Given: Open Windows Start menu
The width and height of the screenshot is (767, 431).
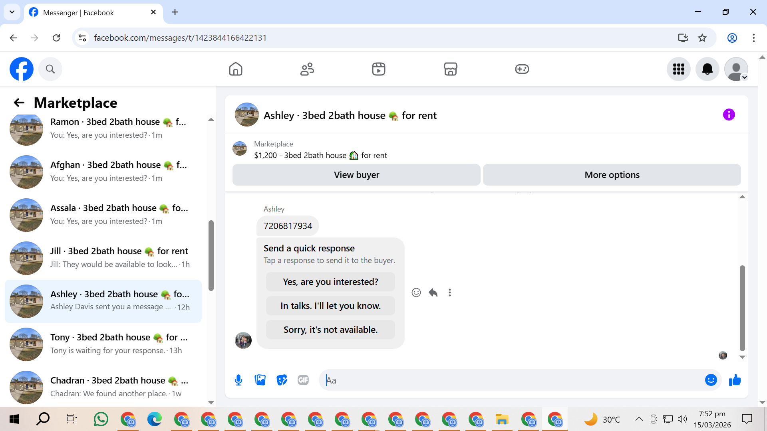Looking at the screenshot, I should point(14,419).
